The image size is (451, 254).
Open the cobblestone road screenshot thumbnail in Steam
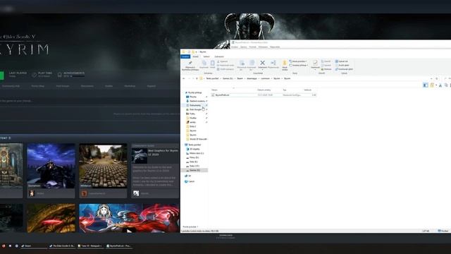pyautogui.click(x=103, y=166)
